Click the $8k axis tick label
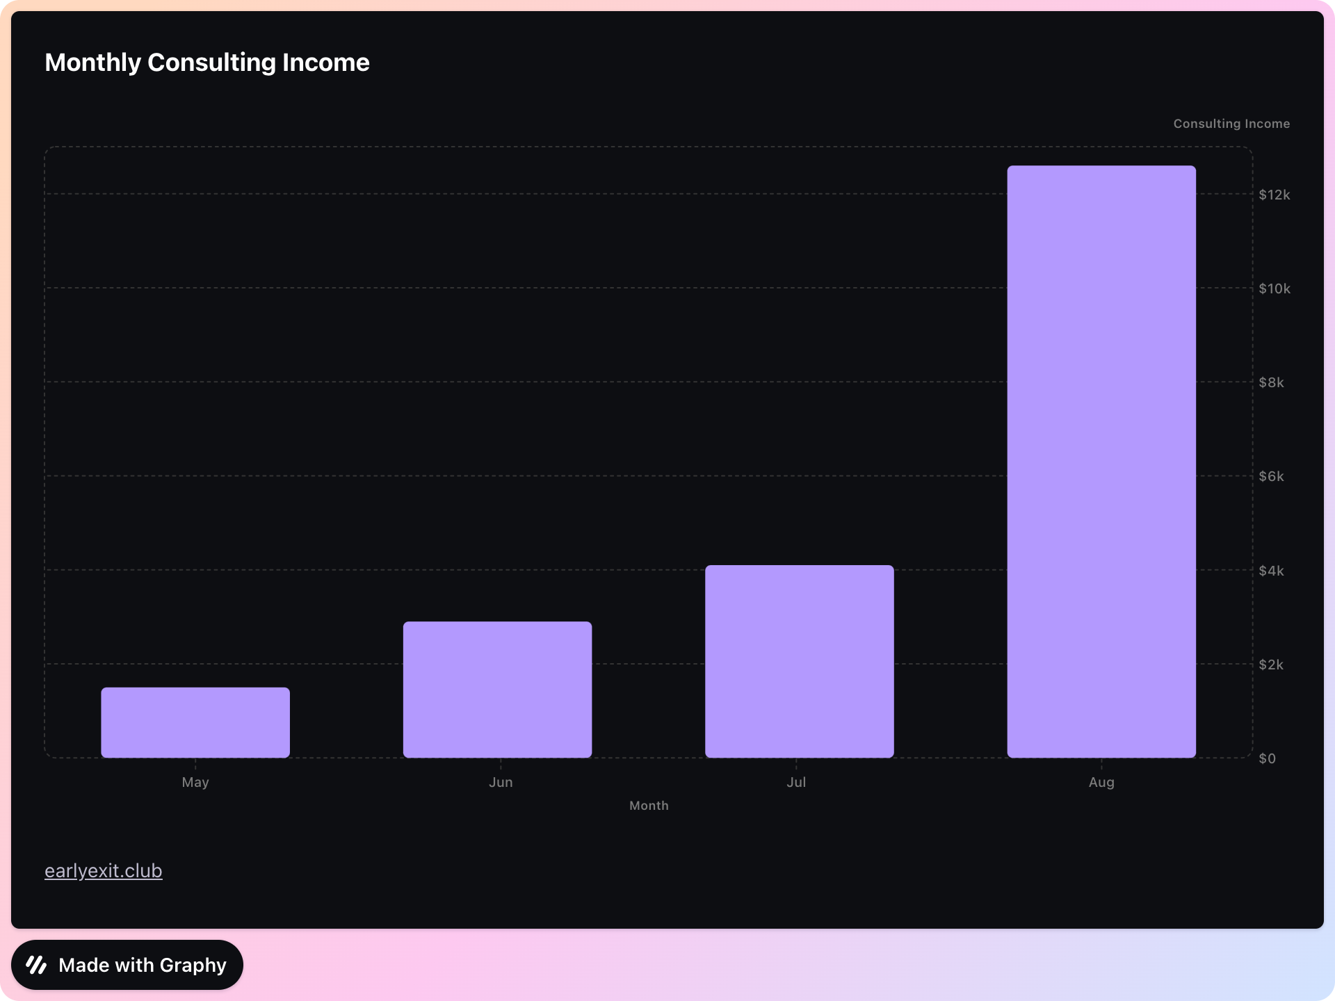Viewport: 1335px width, 1001px height. point(1271,382)
